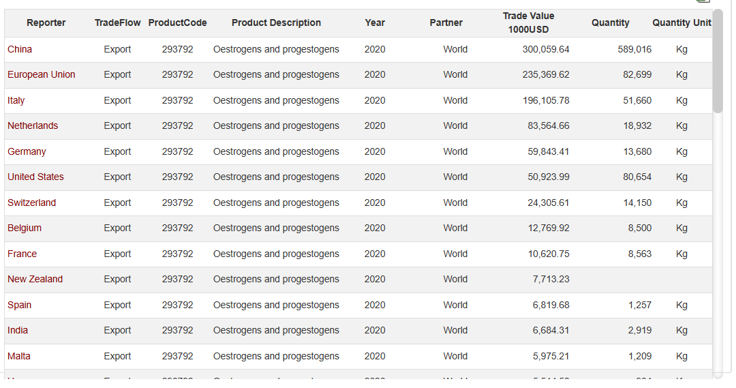Image resolution: width=736 pixels, height=388 pixels.
Task: Select China's trade value 300,059.64
Action: point(546,49)
